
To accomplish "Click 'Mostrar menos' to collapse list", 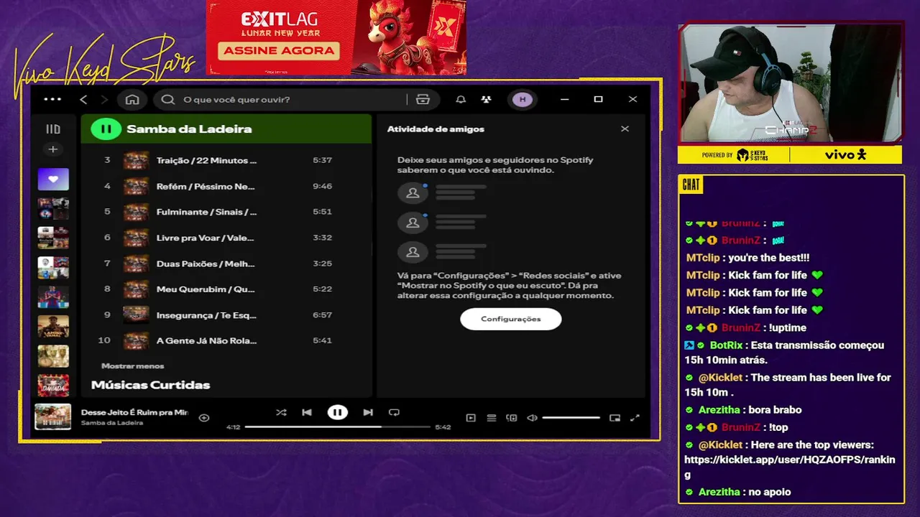I will coord(132,365).
